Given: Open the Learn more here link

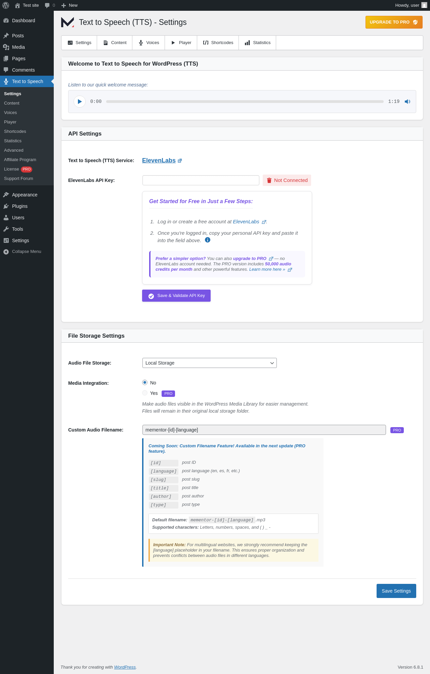Looking at the screenshot, I should coord(267,269).
